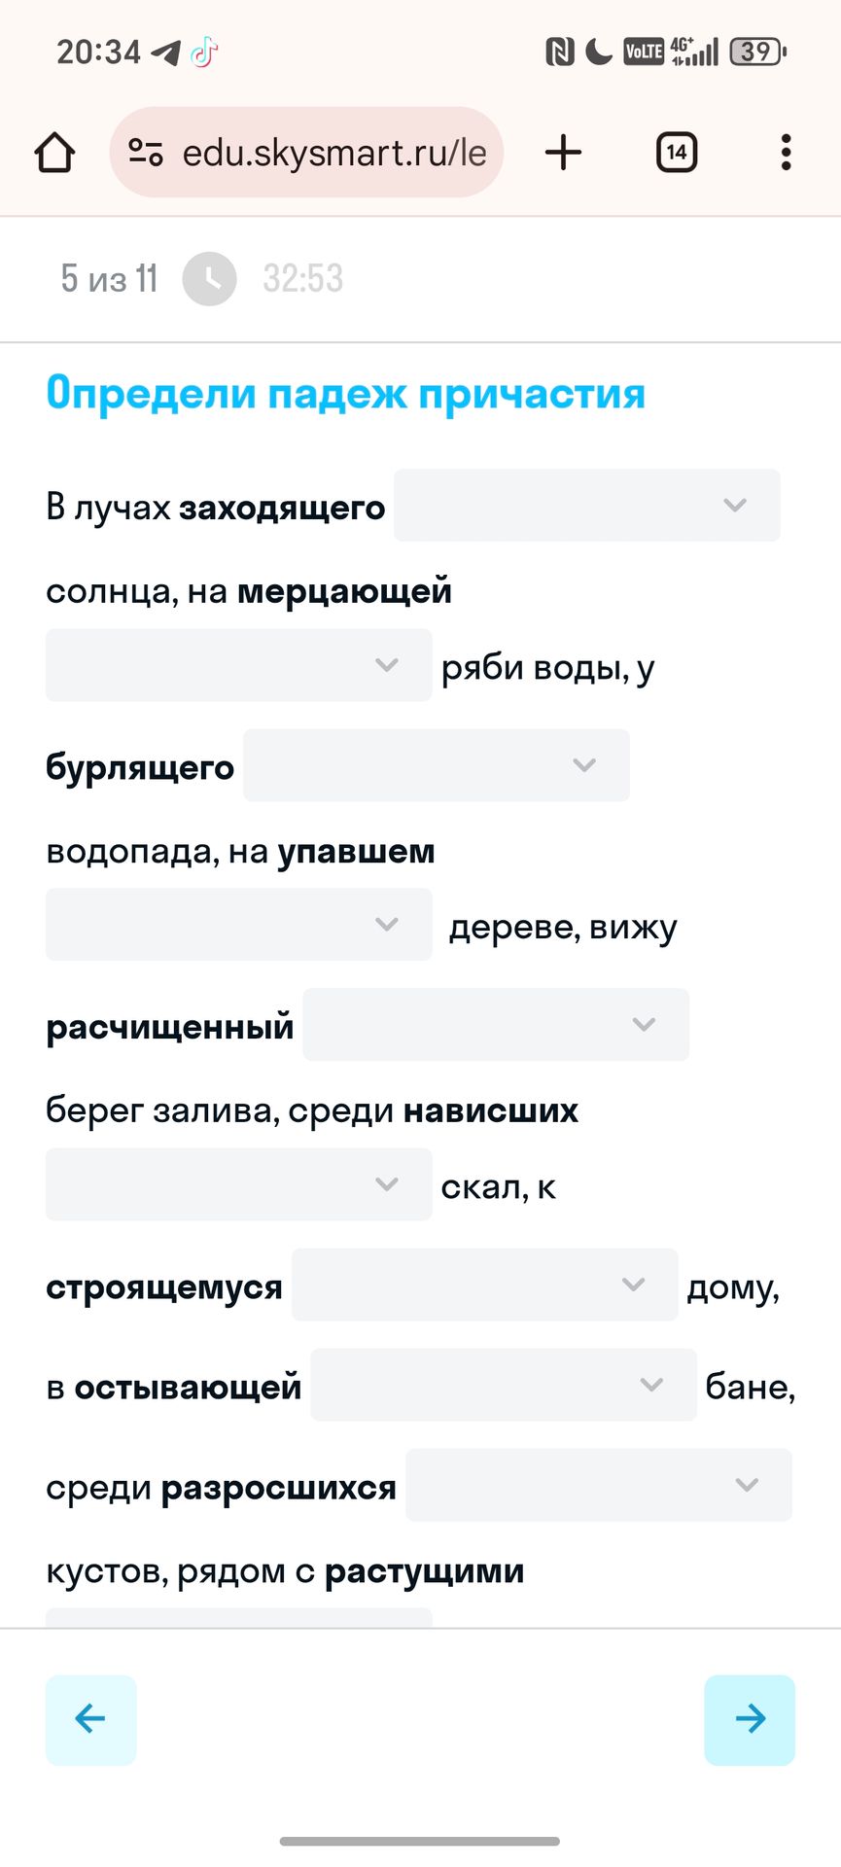Expand case dropdown before «ряби воды»
The height and width of the screenshot is (1867, 841).
click(x=238, y=665)
